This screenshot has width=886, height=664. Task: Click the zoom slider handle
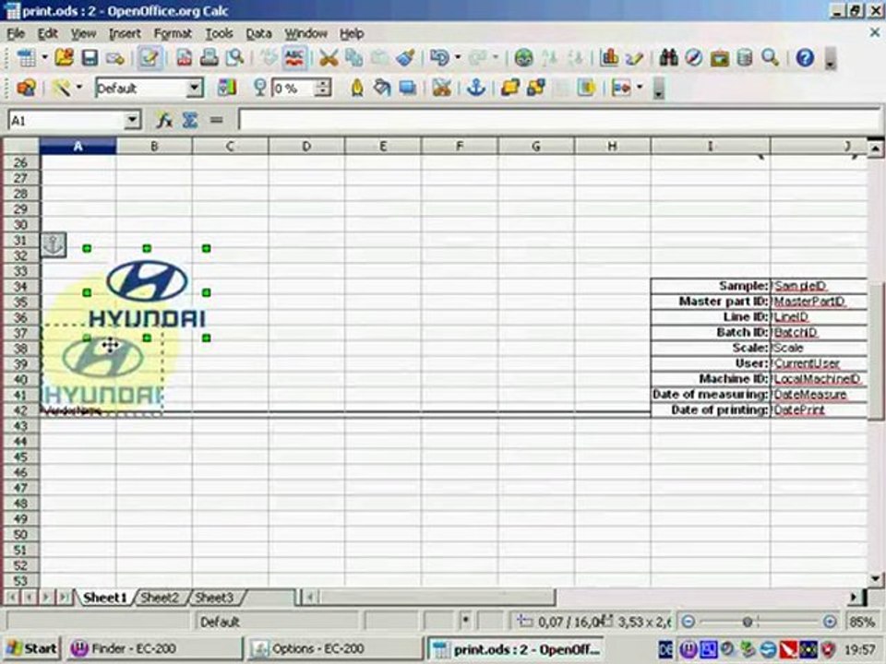coord(747,622)
